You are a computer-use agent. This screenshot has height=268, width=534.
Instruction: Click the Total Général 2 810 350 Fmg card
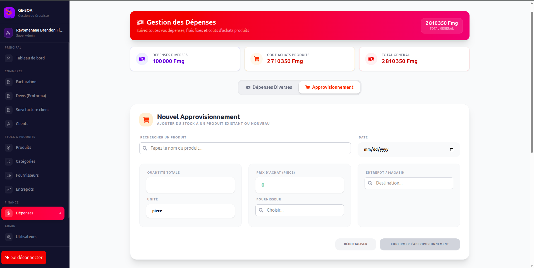(414, 59)
